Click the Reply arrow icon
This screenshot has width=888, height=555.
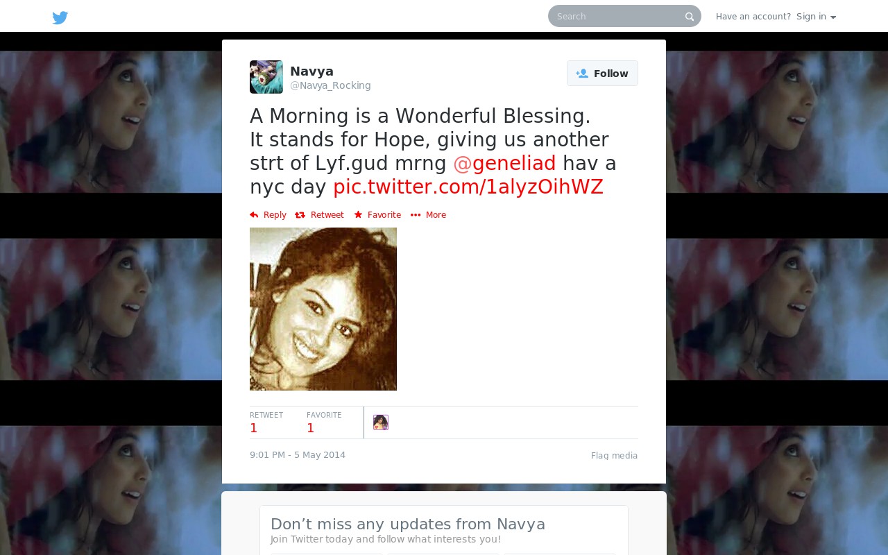pyautogui.click(x=254, y=215)
